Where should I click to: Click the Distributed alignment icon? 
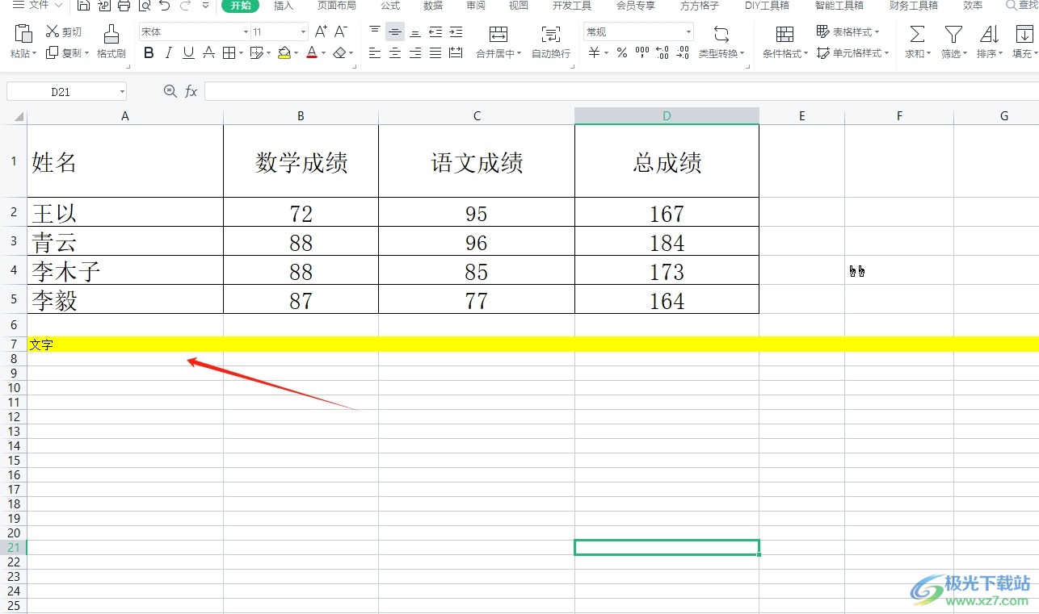[x=456, y=53]
